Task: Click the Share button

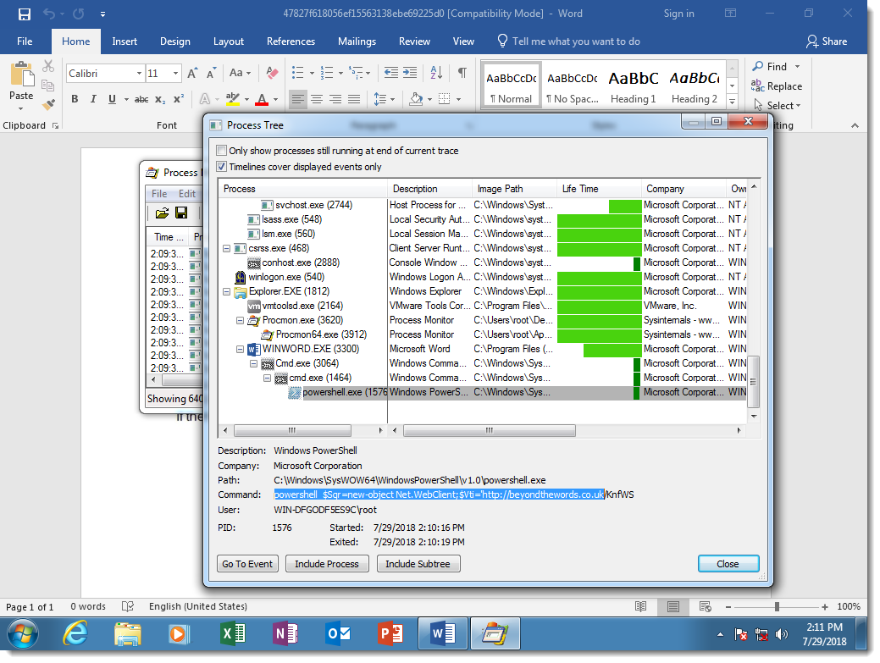Action: click(827, 41)
